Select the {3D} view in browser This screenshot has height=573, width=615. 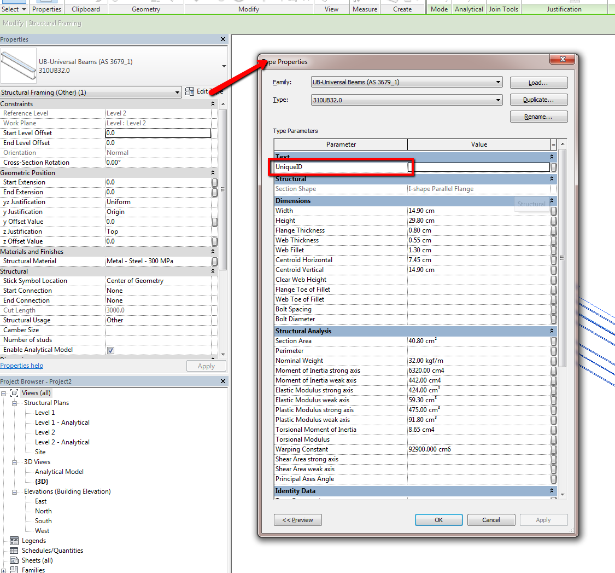pyautogui.click(x=42, y=482)
